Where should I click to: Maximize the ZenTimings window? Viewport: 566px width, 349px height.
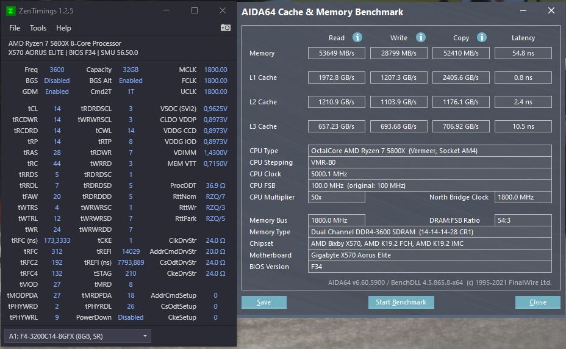tap(195, 10)
